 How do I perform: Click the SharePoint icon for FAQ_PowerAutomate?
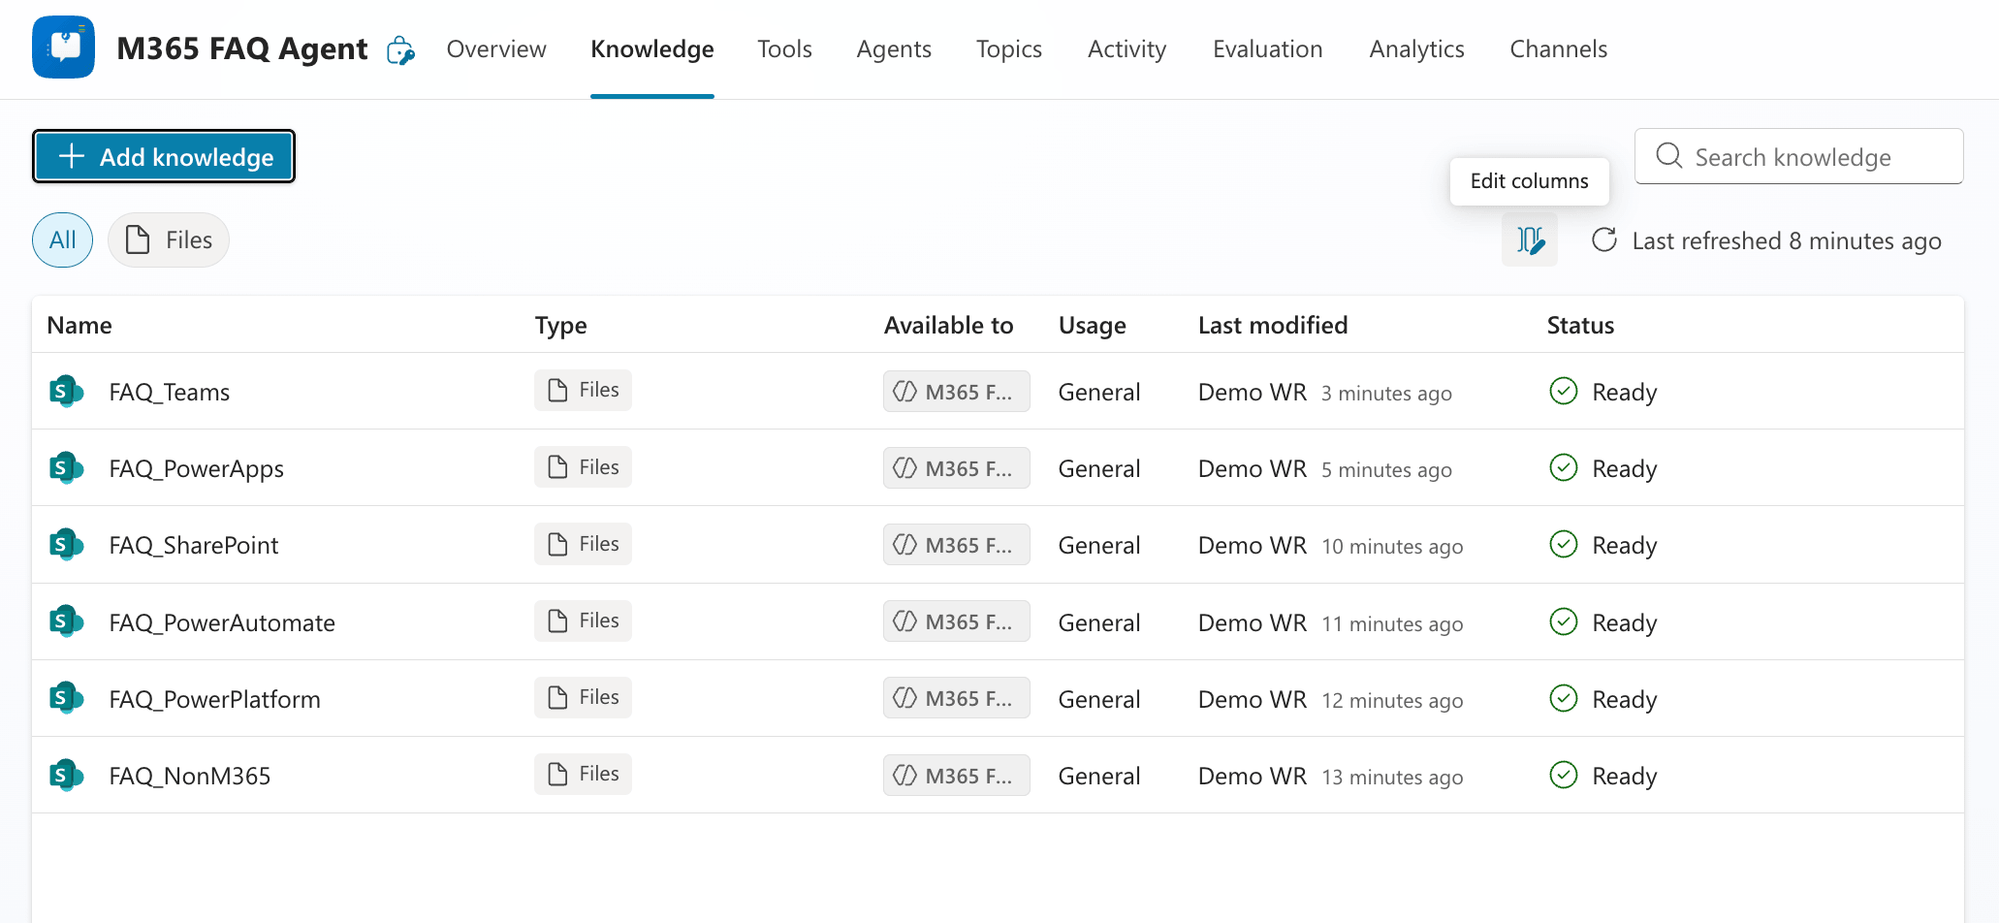pyautogui.click(x=66, y=621)
